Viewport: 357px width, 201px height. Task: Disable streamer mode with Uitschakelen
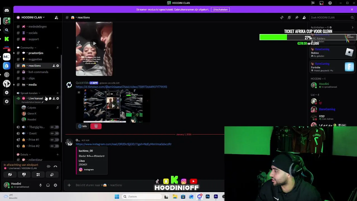tap(220, 9)
